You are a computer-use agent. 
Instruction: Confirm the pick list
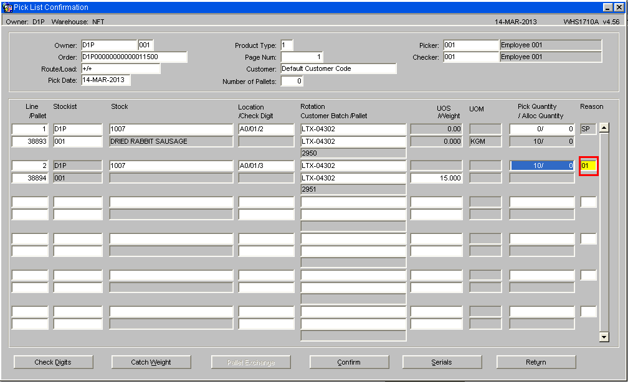pos(349,362)
